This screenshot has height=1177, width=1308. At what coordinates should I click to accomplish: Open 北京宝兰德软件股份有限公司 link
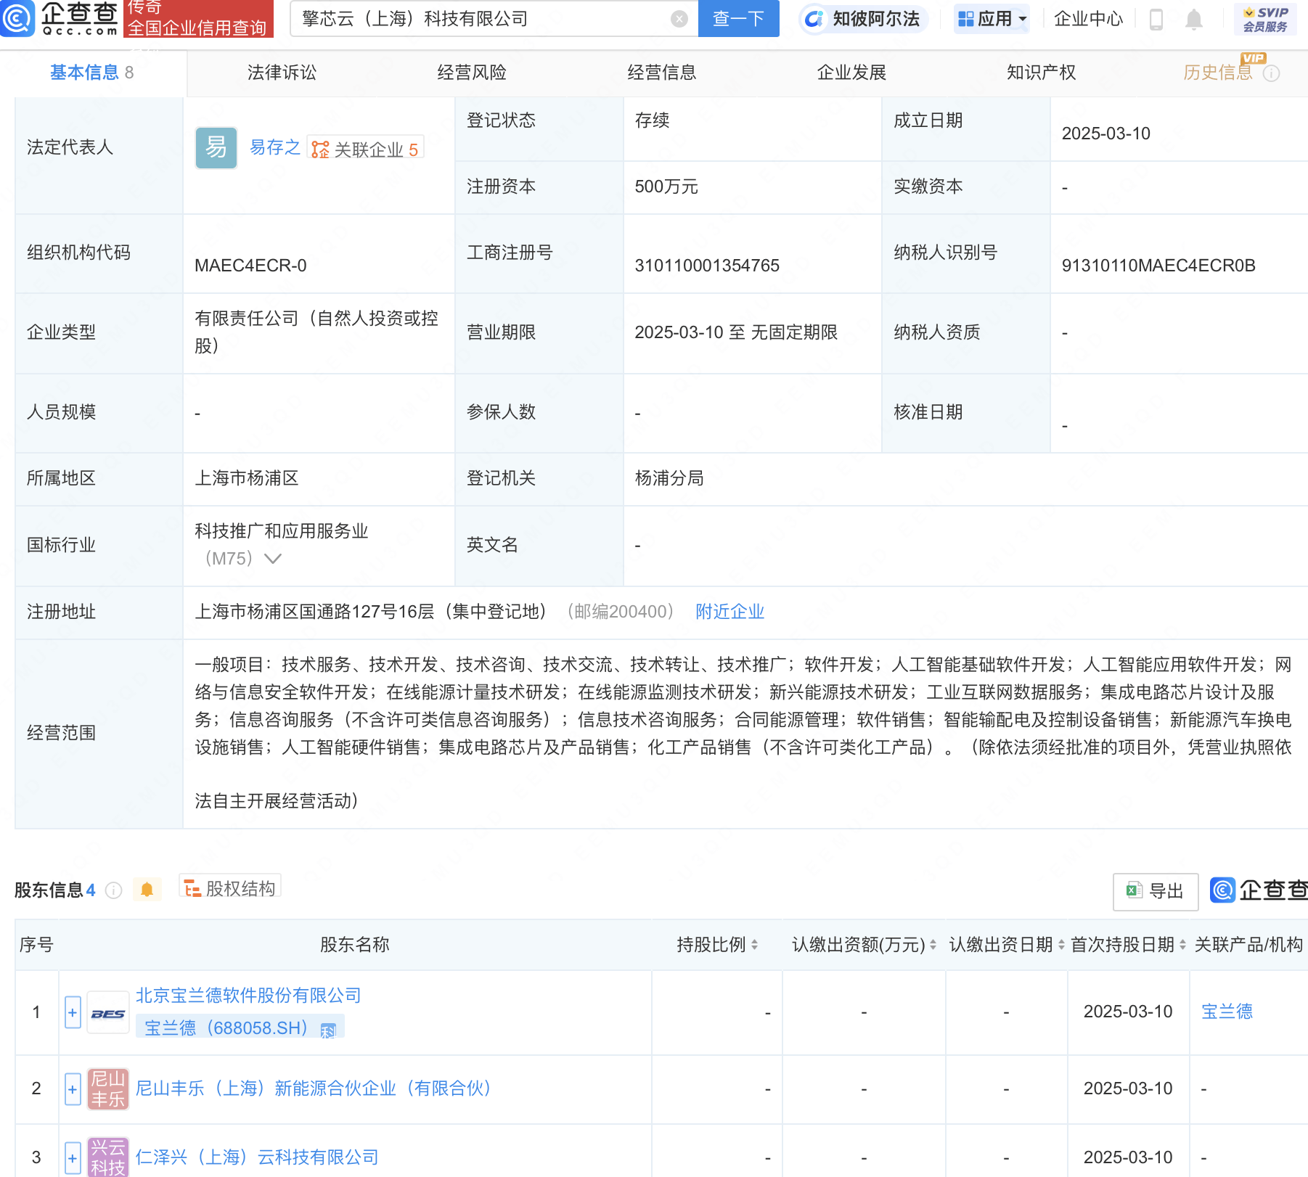[248, 996]
